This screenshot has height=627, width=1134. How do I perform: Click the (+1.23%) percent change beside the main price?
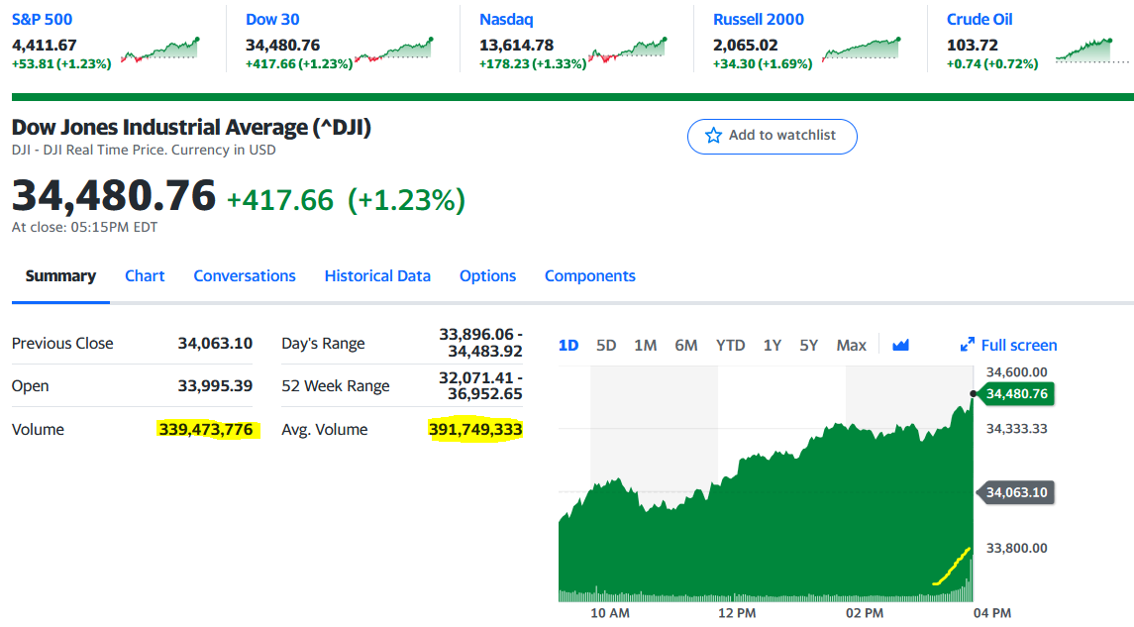click(406, 200)
